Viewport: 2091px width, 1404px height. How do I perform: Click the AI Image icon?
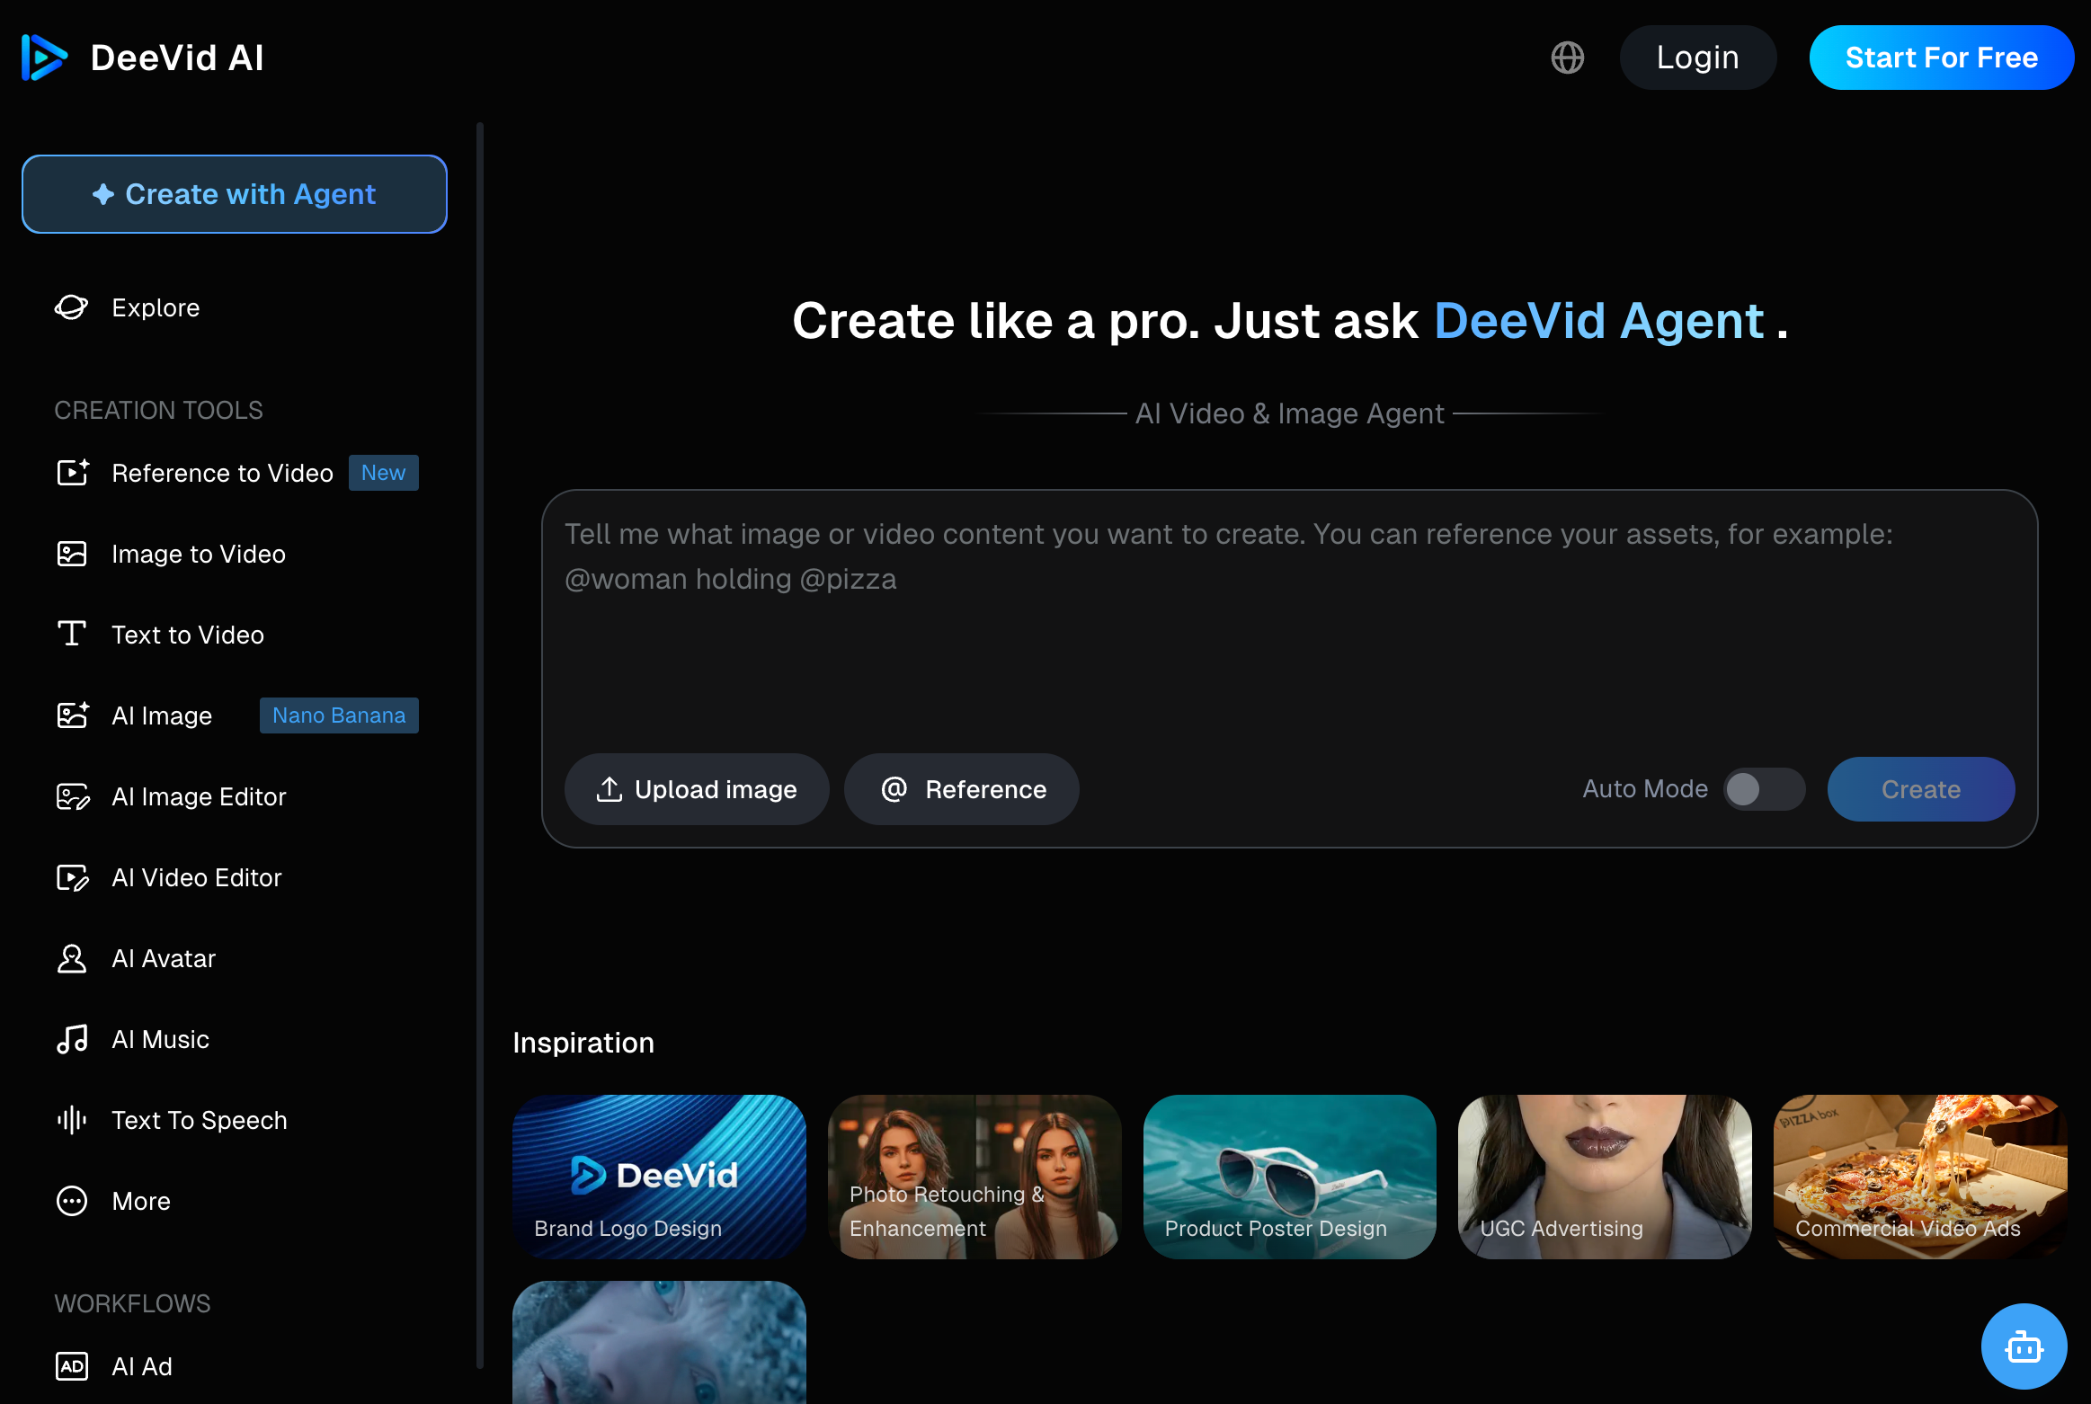[x=72, y=715]
